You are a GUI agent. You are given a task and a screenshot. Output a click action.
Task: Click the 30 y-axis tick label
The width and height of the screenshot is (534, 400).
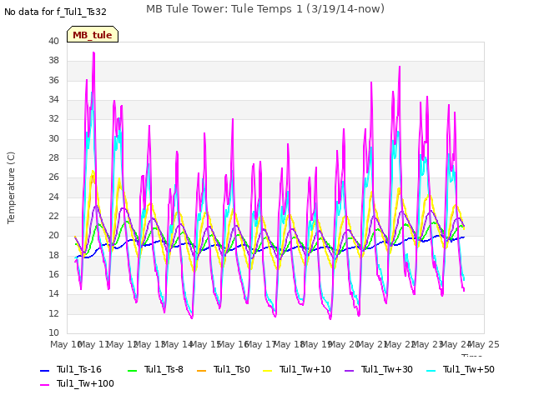[x=53, y=138]
